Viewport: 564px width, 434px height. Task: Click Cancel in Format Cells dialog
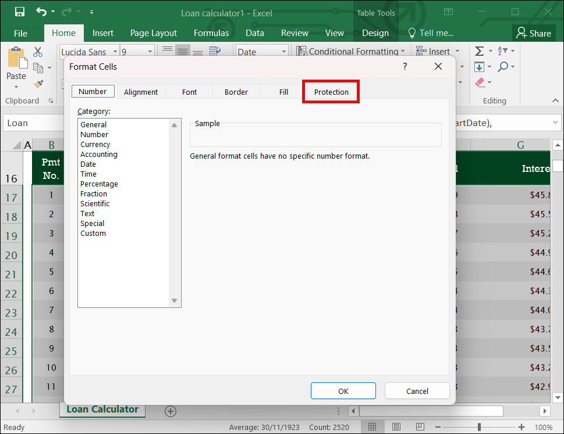click(x=417, y=391)
